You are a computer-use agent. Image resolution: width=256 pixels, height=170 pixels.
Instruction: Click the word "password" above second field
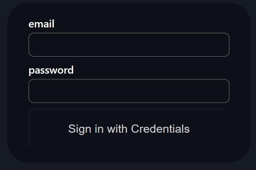pos(51,70)
